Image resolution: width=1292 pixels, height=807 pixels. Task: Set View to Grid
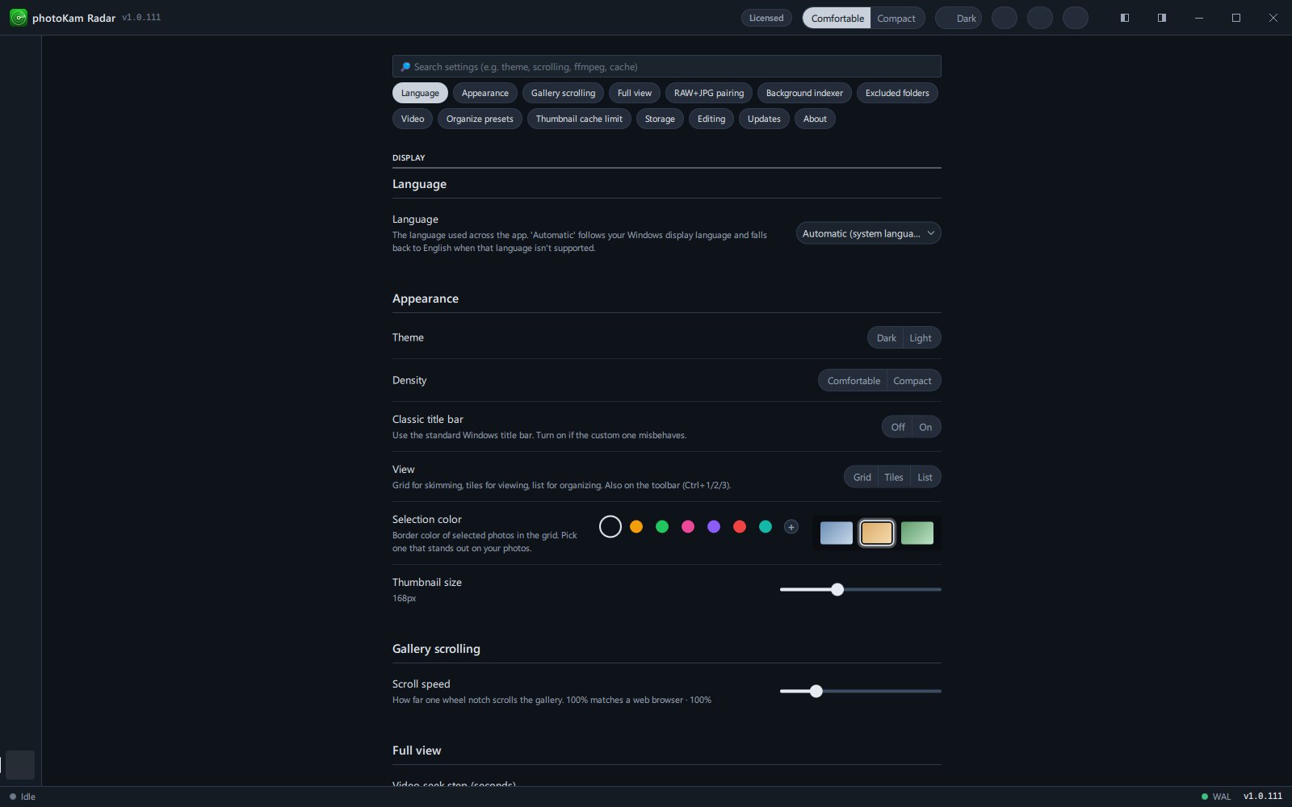(x=862, y=477)
